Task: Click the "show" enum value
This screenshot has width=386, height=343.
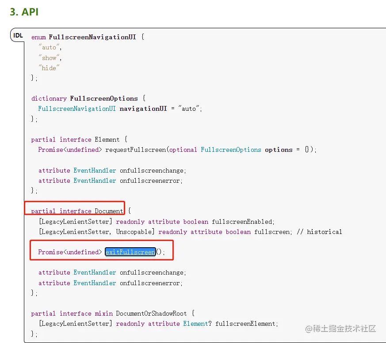Action: click(x=49, y=58)
